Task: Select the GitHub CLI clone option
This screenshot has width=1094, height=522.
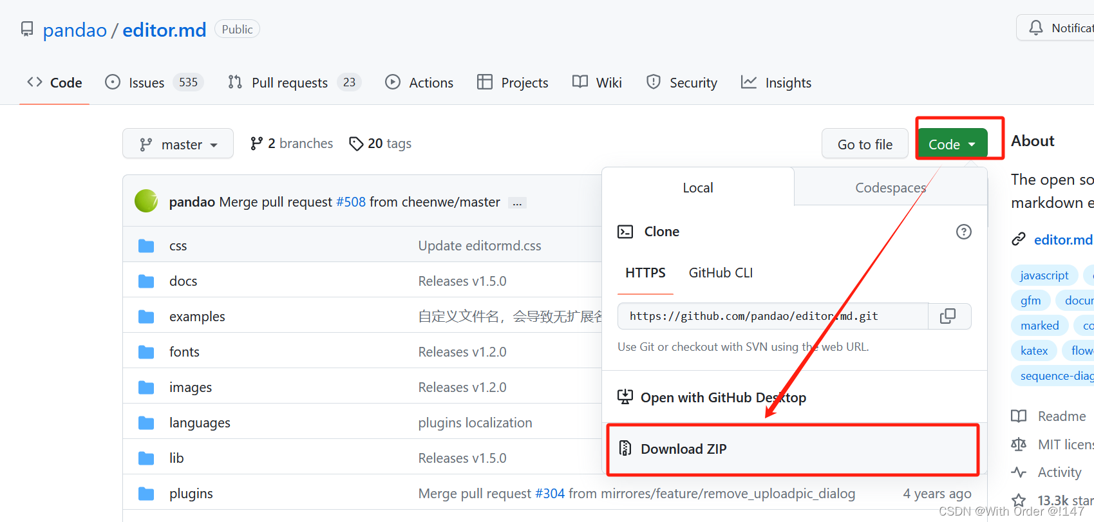Action: click(x=721, y=273)
